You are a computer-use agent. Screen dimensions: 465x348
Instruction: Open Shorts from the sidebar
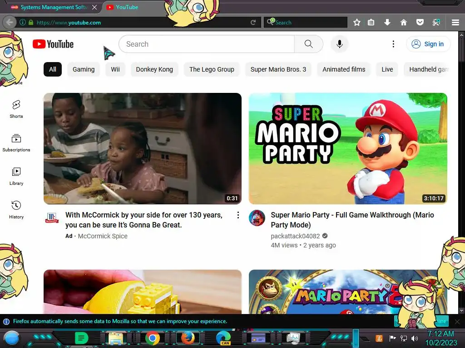click(x=16, y=109)
